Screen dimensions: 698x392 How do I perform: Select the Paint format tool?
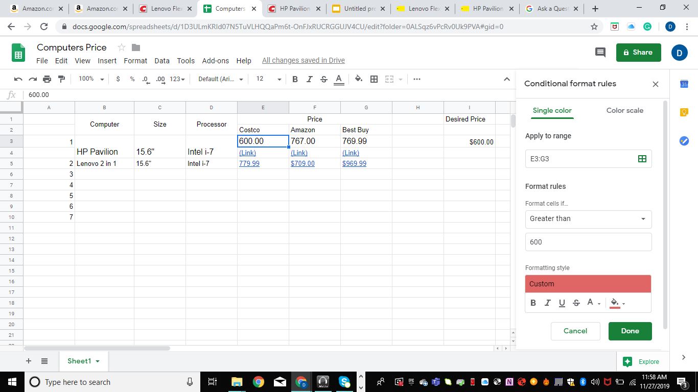(x=61, y=79)
